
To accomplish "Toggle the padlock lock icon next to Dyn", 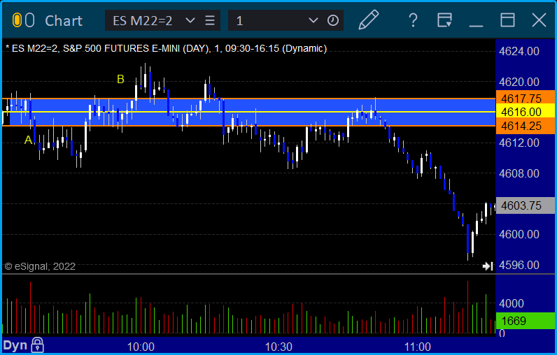I will tap(37, 345).
